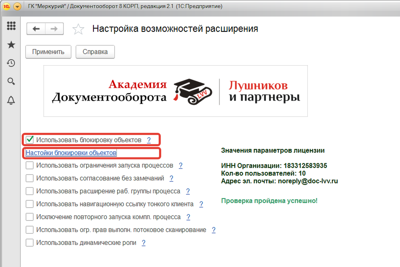The image size is (400, 267).
Task: Click the 1C application icon in titlebar
Action: pos(6,6)
